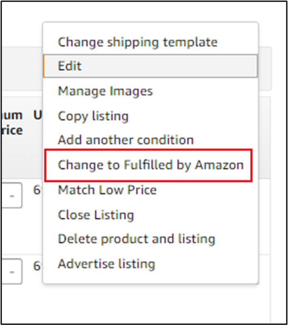The image size is (288, 325).
Task: Select Add another condition
Action: coord(126,140)
